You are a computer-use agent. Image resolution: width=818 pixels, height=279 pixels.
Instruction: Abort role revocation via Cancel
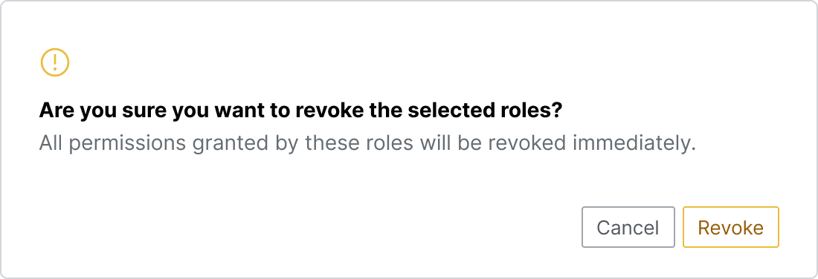pos(628,227)
